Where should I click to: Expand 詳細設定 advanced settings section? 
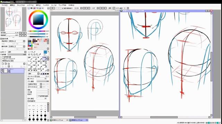pos(28,101)
